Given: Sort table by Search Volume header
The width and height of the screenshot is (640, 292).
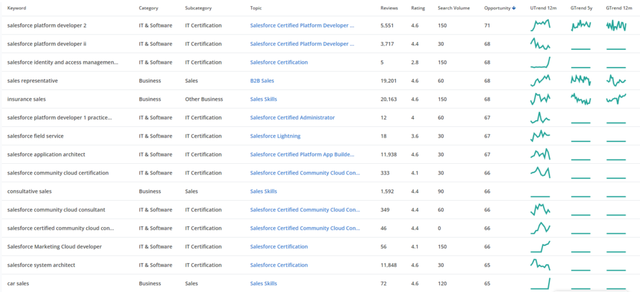Looking at the screenshot, I should tap(445, 8).
